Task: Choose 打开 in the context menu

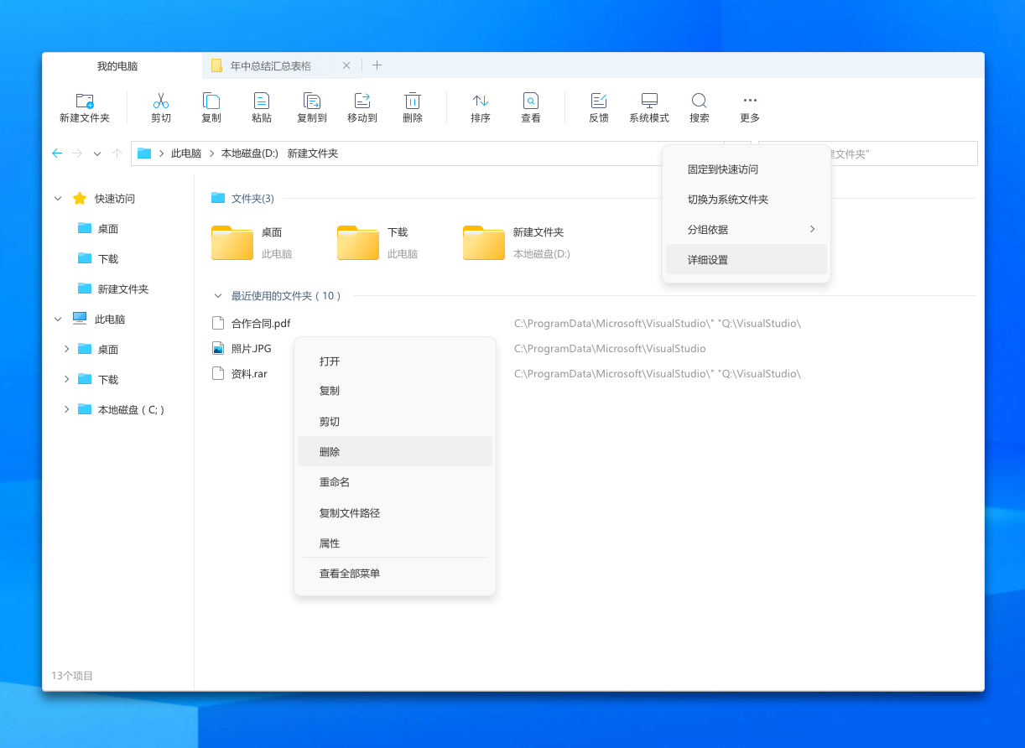Action: coord(395,361)
